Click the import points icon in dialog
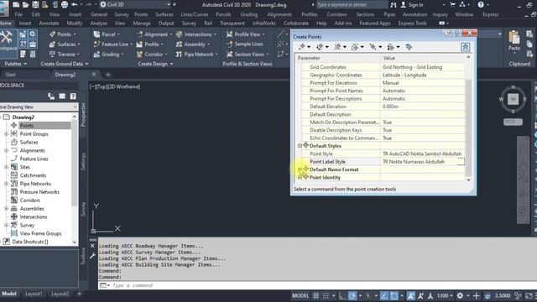 click(x=409, y=47)
